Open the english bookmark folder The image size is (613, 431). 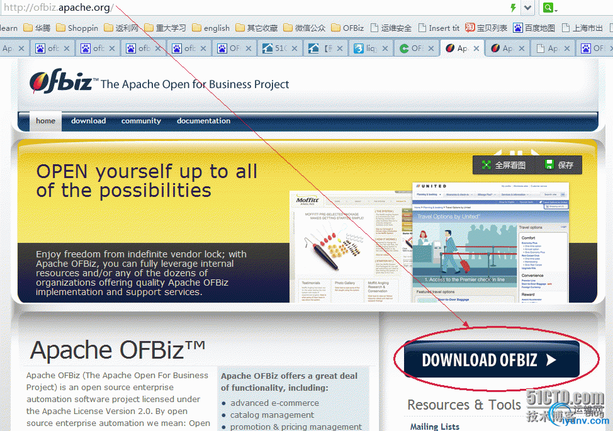click(211, 28)
